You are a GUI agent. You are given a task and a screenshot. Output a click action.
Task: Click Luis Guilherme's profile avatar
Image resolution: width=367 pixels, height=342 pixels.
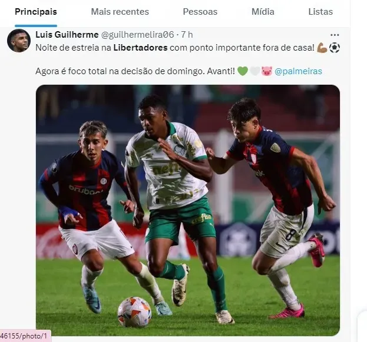[19, 41]
